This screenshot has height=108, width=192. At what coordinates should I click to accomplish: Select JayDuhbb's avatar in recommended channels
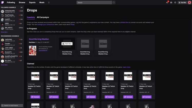pos(3,40)
